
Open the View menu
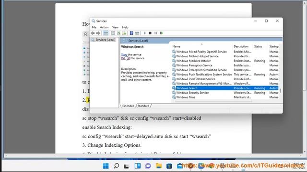click(x=115, y=27)
